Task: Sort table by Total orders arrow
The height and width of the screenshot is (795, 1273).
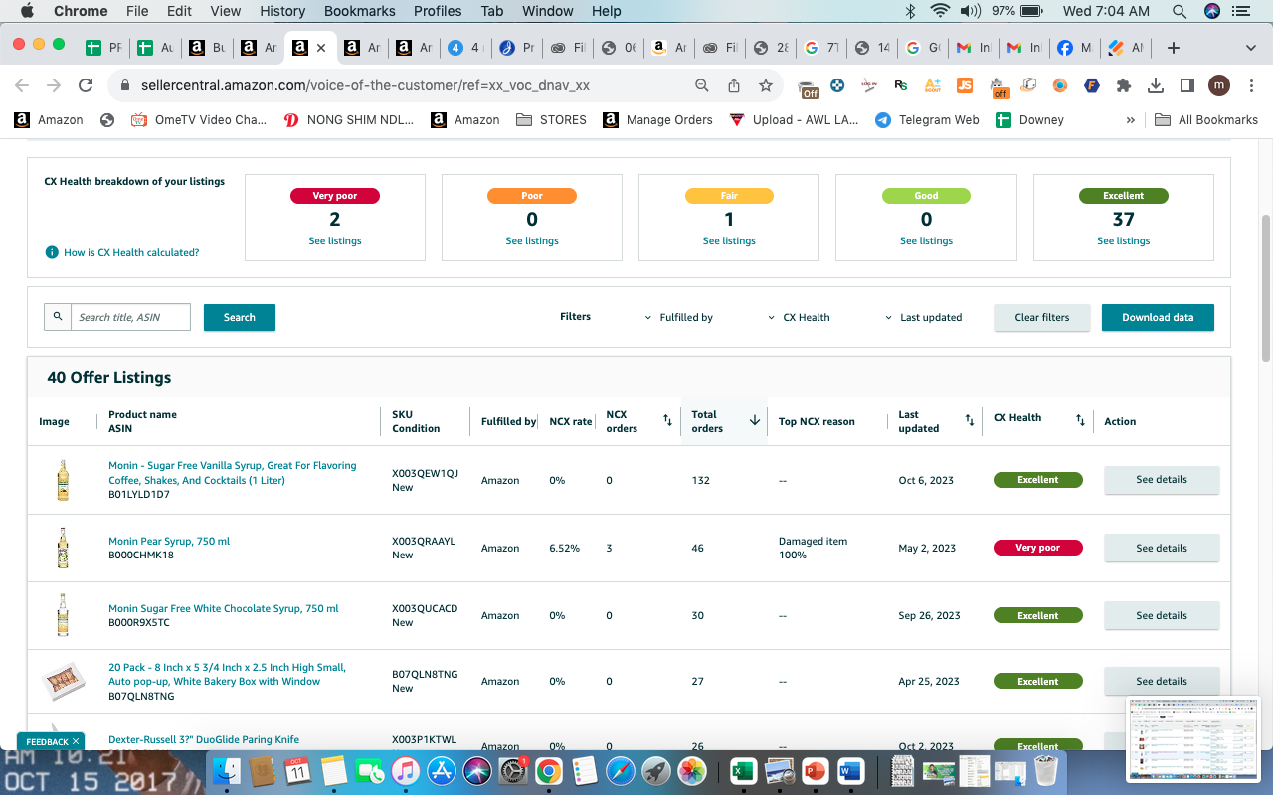Action: tap(755, 421)
